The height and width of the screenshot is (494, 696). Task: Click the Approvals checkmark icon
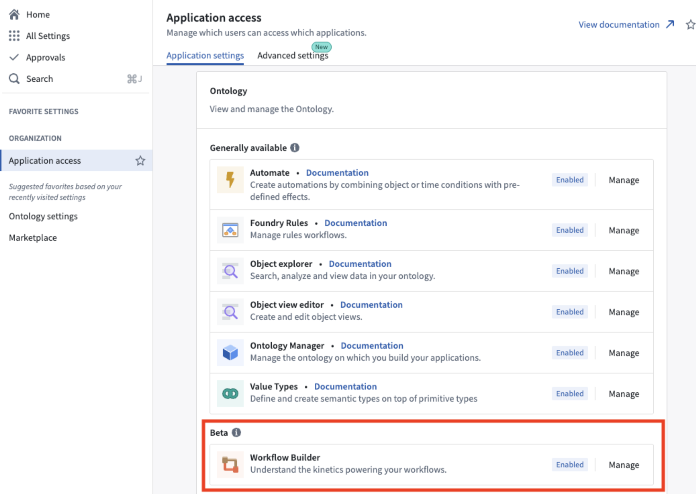pos(14,57)
